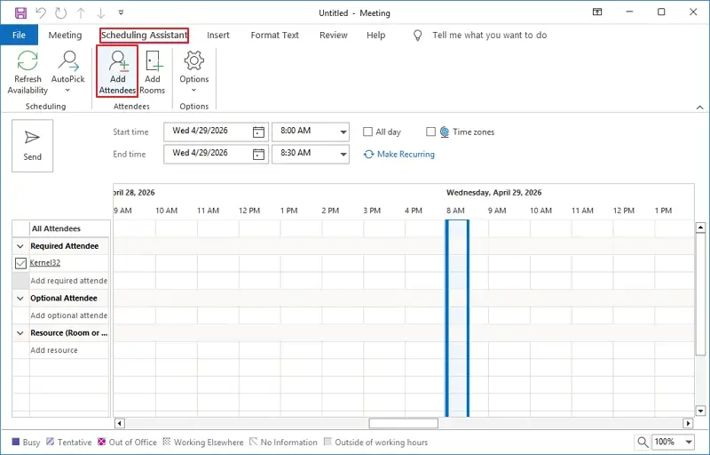
Task: Click the horizontal scrollbar thumb
Action: (x=404, y=423)
